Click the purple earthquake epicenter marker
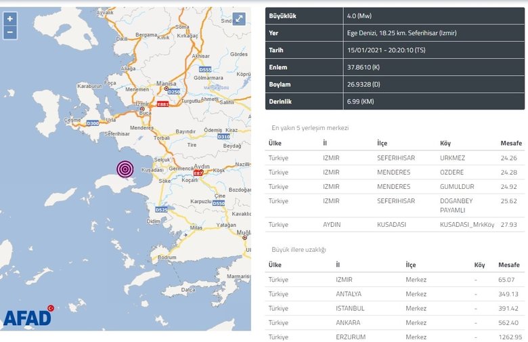Viewport: 528px width, 342px height. (125, 169)
